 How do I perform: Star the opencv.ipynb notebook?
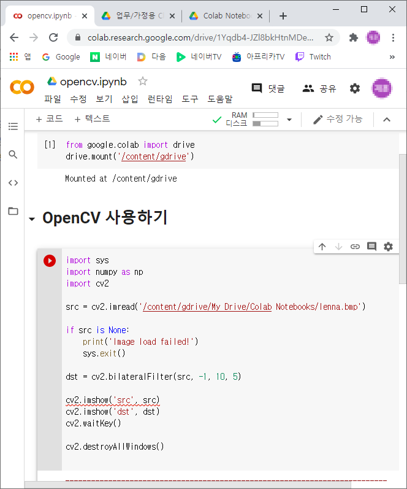143,82
